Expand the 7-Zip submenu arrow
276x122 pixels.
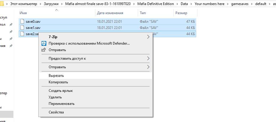coord(148,37)
